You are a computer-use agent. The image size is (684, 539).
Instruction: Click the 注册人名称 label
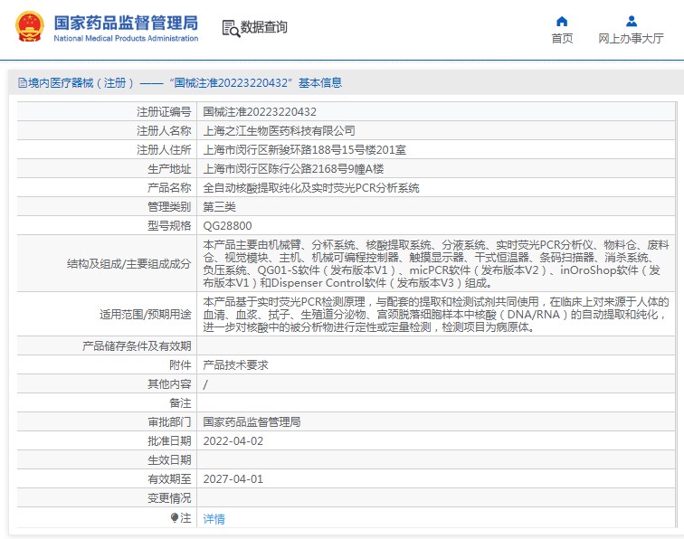coord(164,131)
